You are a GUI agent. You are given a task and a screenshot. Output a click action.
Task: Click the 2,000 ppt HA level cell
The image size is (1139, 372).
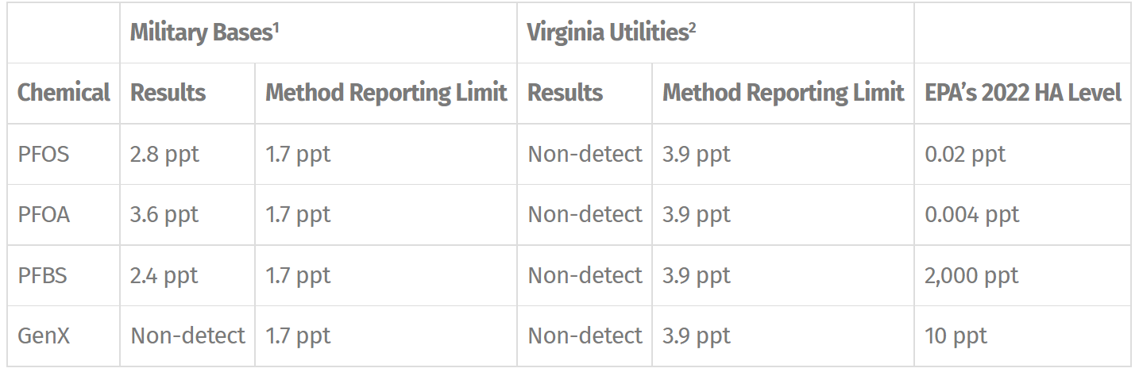tap(971, 275)
